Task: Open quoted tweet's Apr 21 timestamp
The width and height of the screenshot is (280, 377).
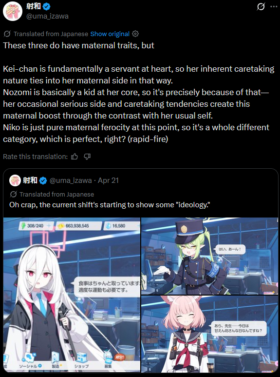Action: tap(108, 180)
